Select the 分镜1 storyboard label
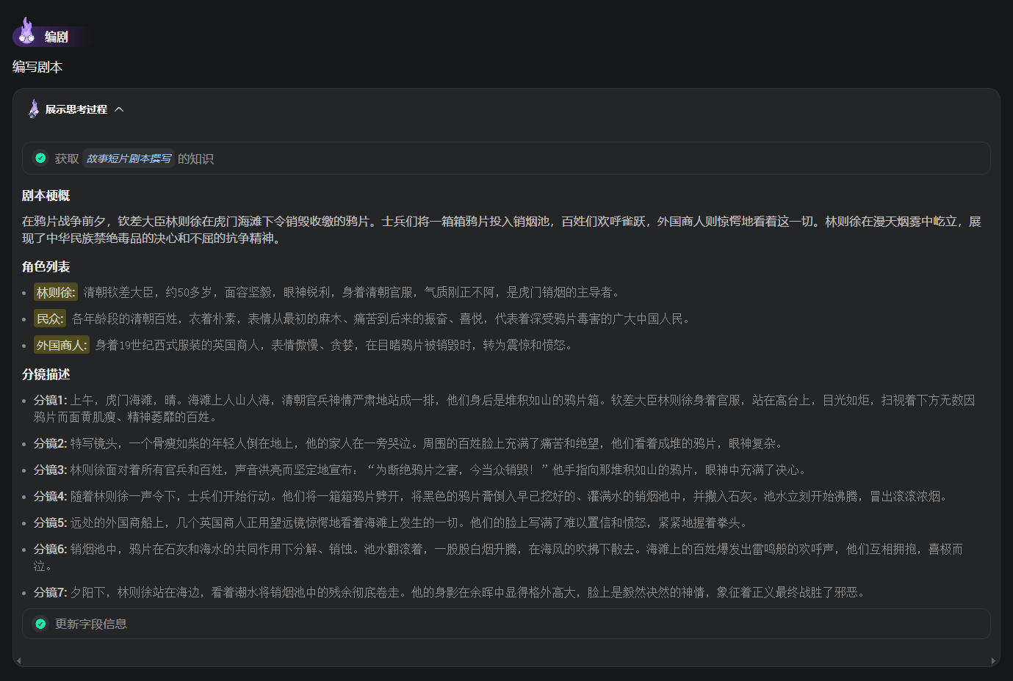This screenshot has width=1013, height=681. click(50, 400)
